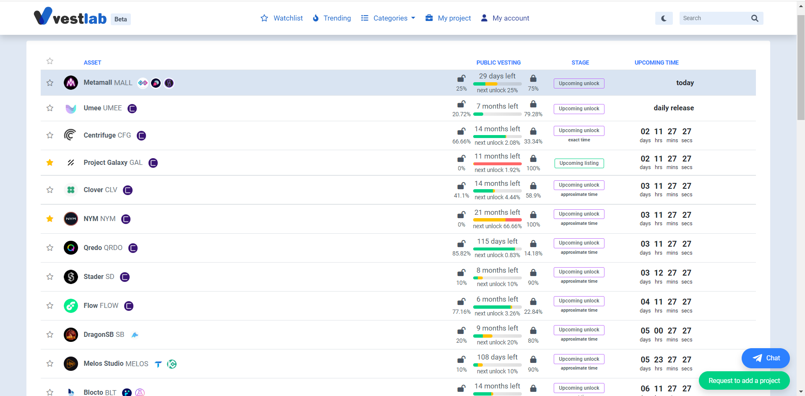805x396 pixels.
Task: Click green circular badge beside Melos Studio
Action: pos(172,364)
